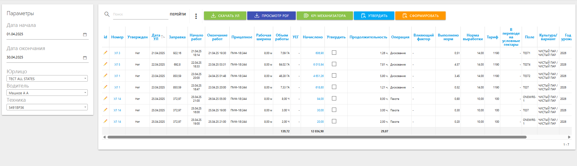Open calendar picker for Дата окончания
577x166 pixels.
[x=85, y=57]
